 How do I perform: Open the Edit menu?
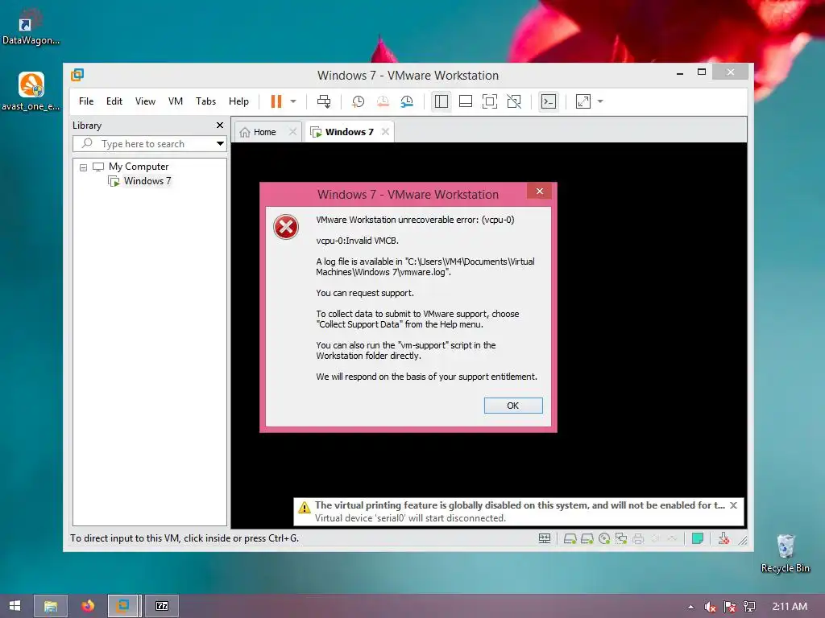pyautogui.click(x=114, y=101)
